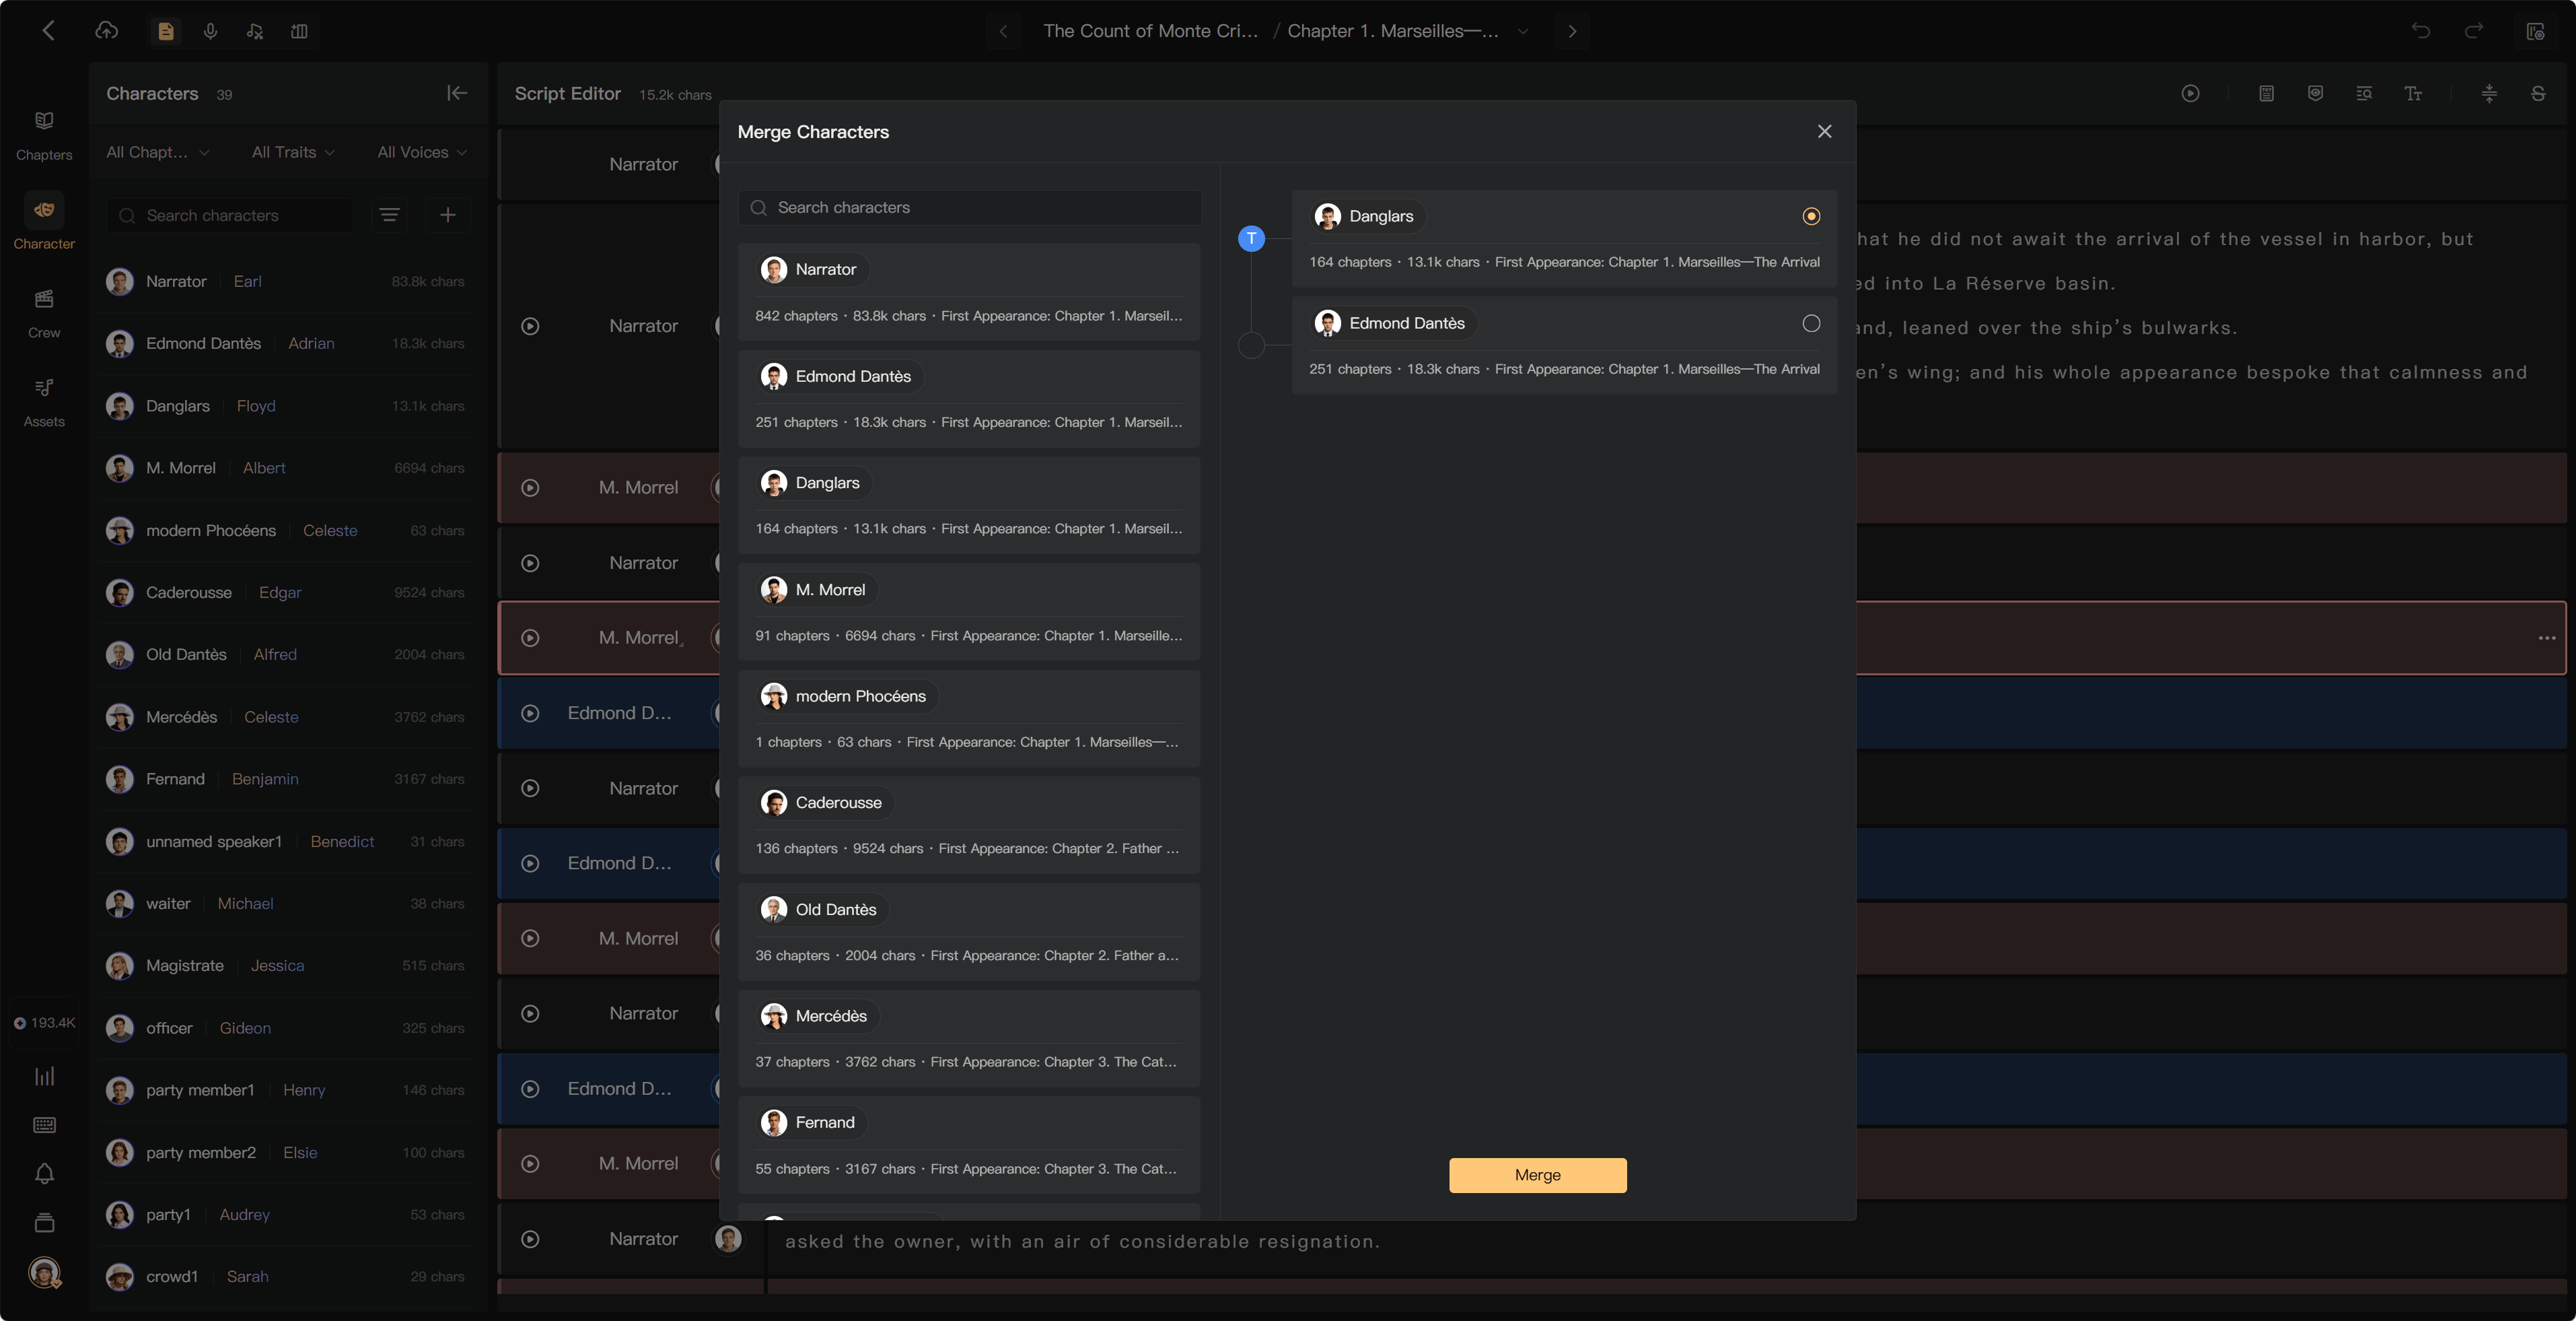Select M. Morrel card in merge list
The width and height of the screenshot is (2576, 1321).
[969, 611]
